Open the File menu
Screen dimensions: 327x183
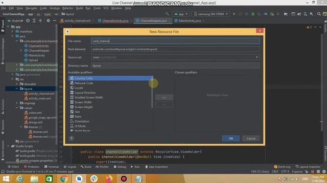point(4,8)
